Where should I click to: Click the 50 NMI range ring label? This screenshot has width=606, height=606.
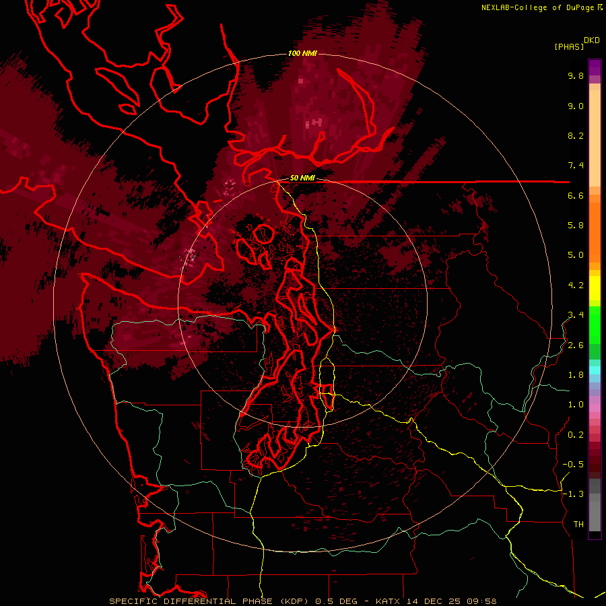pos(302,178)
